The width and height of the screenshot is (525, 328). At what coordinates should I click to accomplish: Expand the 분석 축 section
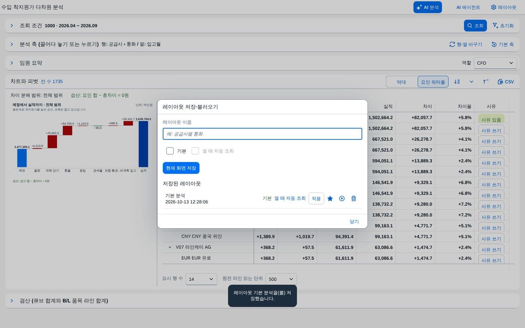(x=12, y=44)
